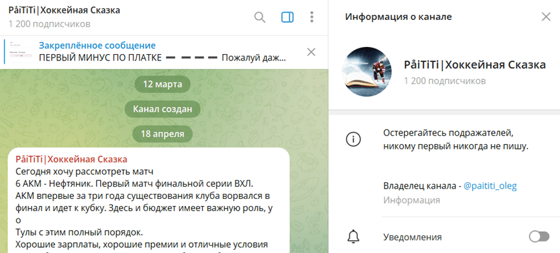Open search in the channel chat
Screen dimensions: 560x253
(x=260, y=17)
